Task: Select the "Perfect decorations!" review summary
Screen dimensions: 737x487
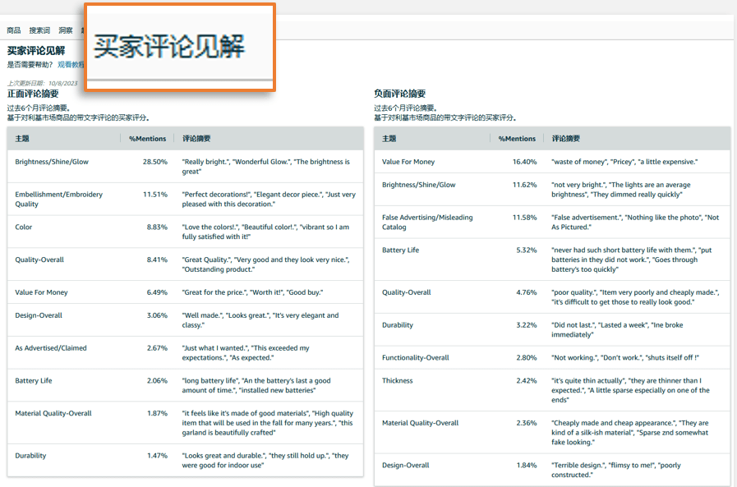Action: [x=269, y=199]
